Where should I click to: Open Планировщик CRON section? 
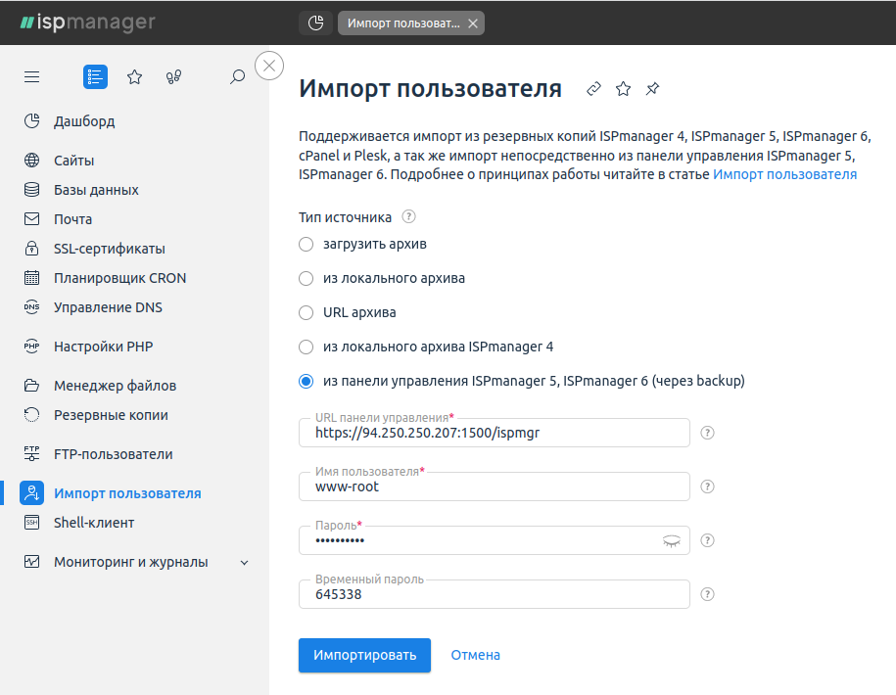pyautogui.click(x=120, y=278)
